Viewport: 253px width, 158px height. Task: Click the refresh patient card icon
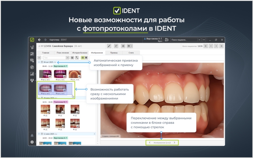point(116,46)
